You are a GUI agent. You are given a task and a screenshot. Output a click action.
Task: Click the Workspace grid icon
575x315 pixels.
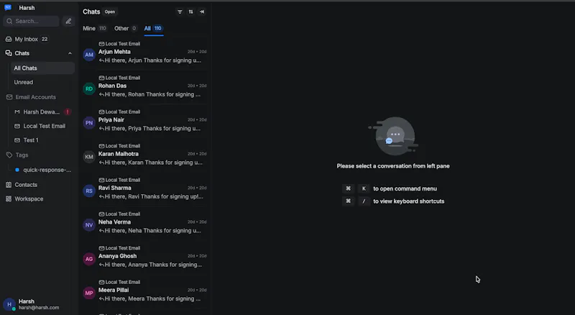(9, 199)
